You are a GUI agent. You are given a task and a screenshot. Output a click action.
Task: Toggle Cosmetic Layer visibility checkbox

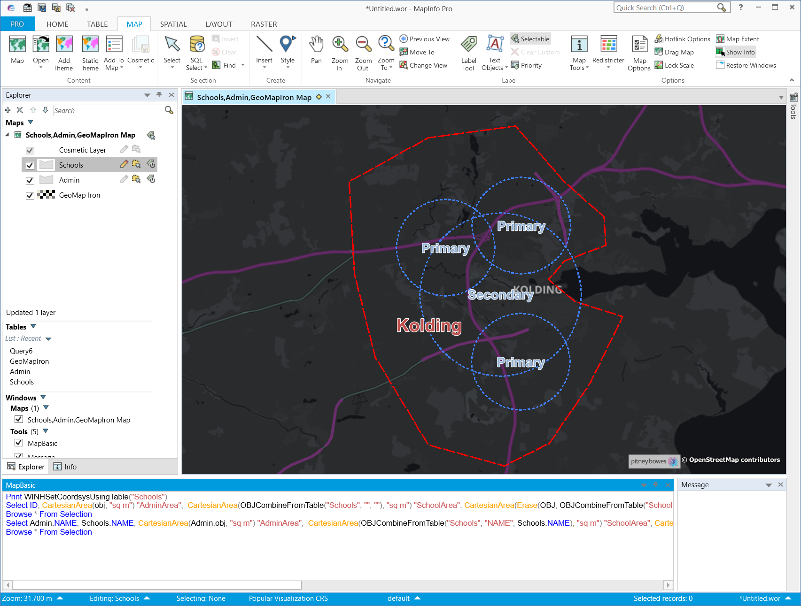pos(30,150)
